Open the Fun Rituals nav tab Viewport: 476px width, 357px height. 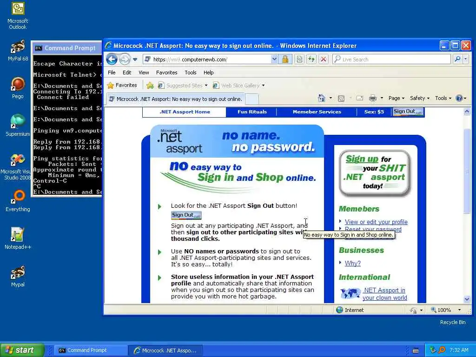point(252,112)
